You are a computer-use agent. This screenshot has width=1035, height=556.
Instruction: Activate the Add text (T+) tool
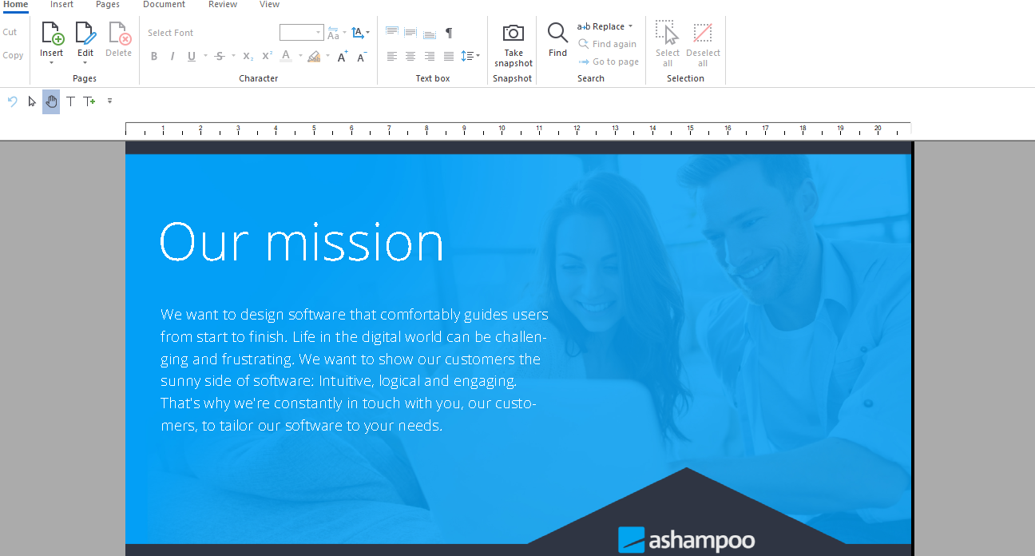[89, 101]
